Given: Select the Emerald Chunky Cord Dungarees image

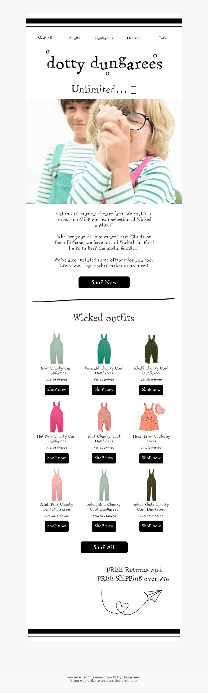Looking at the screenshot, I should coord(104,349).
